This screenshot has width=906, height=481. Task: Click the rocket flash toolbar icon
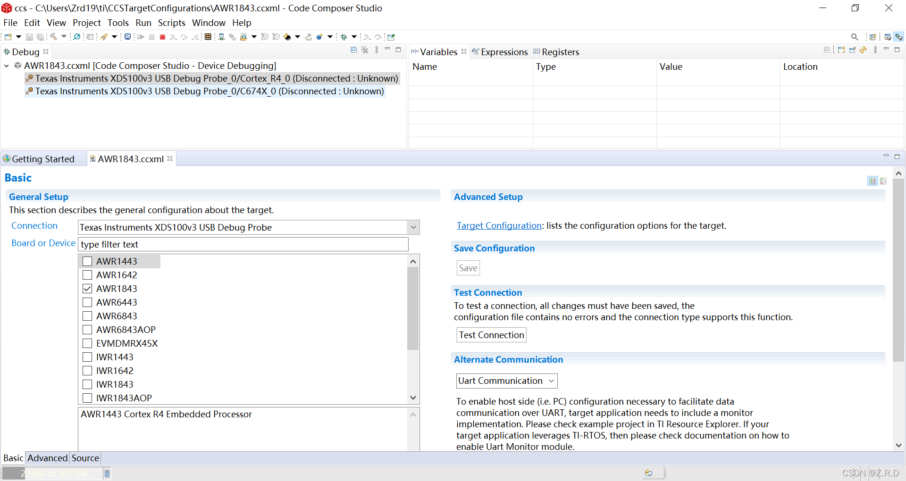coord(104,37)
